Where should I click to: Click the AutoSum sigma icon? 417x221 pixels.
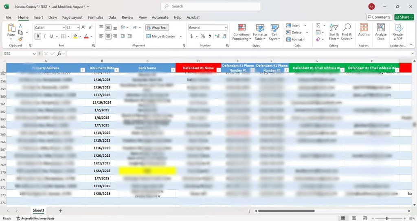[318, 26]
